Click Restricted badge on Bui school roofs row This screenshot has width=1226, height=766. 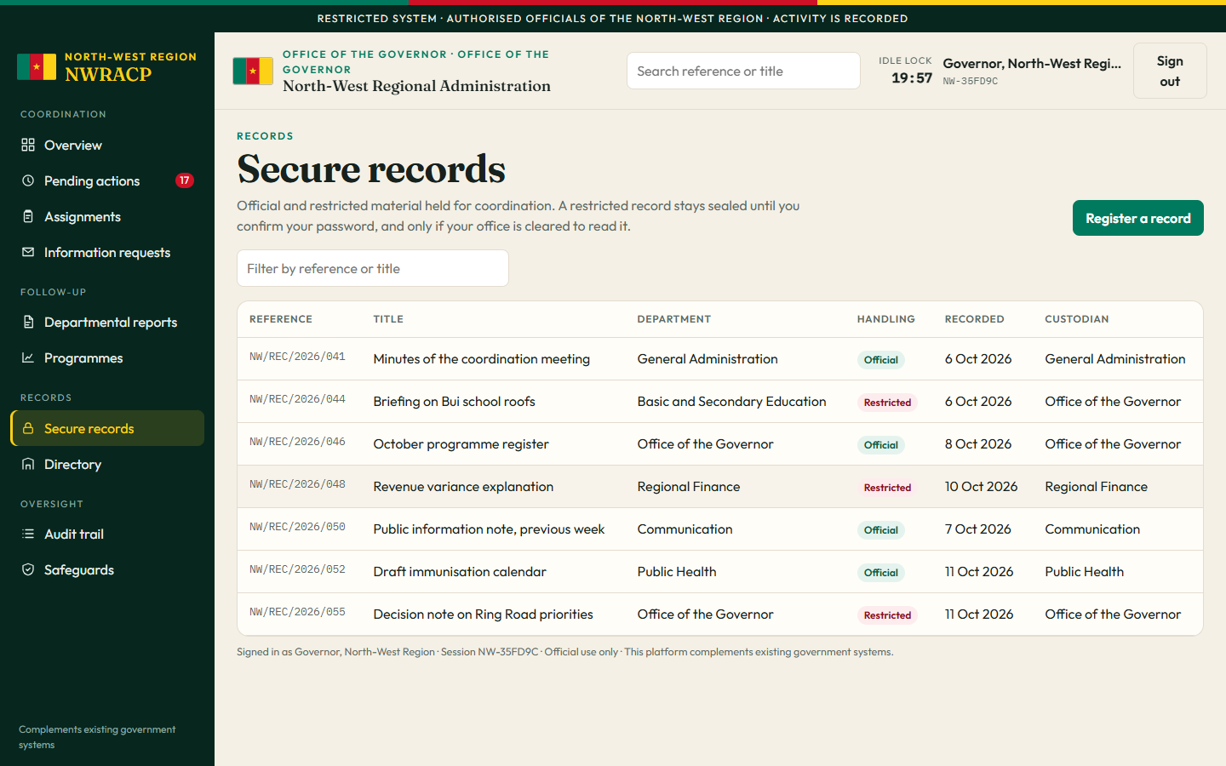[x=887, y=403]
